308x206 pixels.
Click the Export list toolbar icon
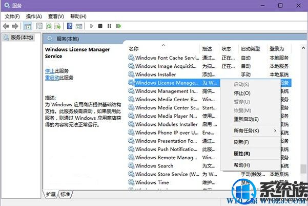[x=57, y=26]
